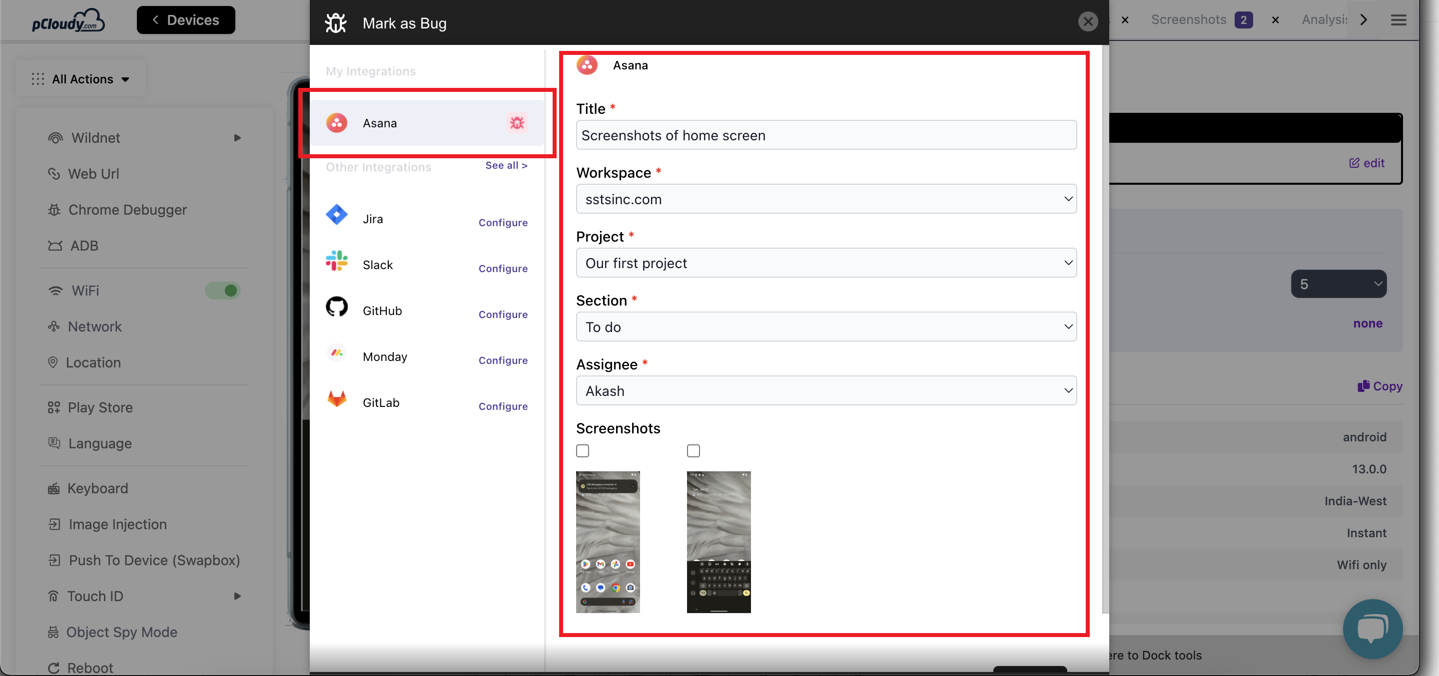Open the Section dropdown set to To do

(x=825, y=327)
